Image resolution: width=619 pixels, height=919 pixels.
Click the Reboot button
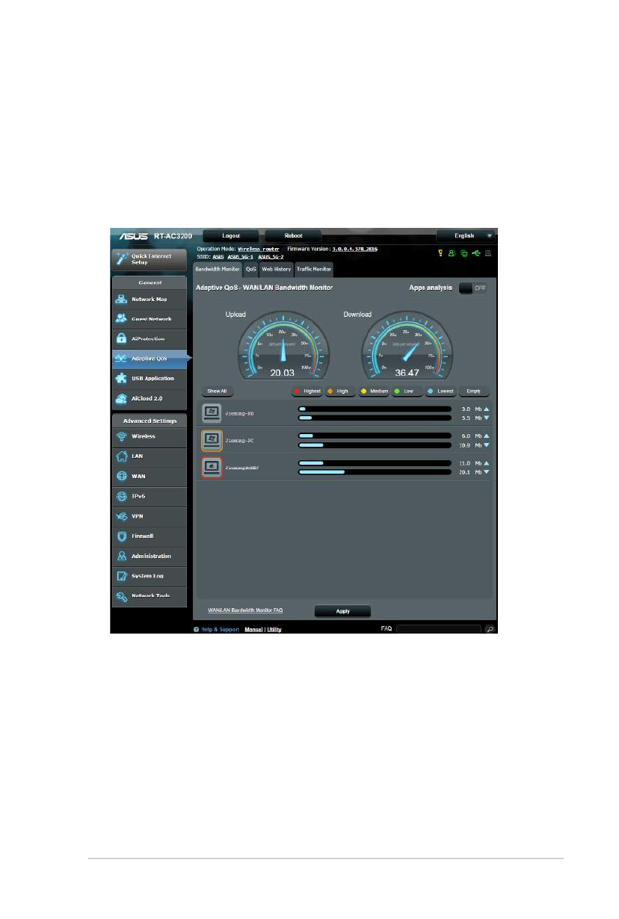(x=293, y=235)
